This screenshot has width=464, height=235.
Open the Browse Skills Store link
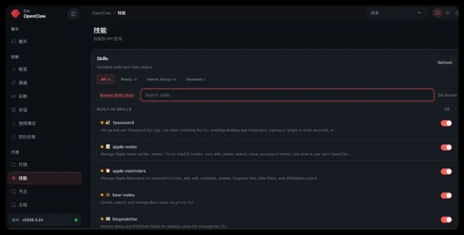tap(117, 95)
